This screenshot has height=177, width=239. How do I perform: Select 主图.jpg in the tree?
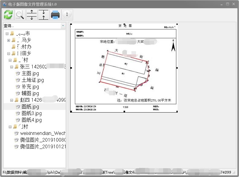pos(30,74)
